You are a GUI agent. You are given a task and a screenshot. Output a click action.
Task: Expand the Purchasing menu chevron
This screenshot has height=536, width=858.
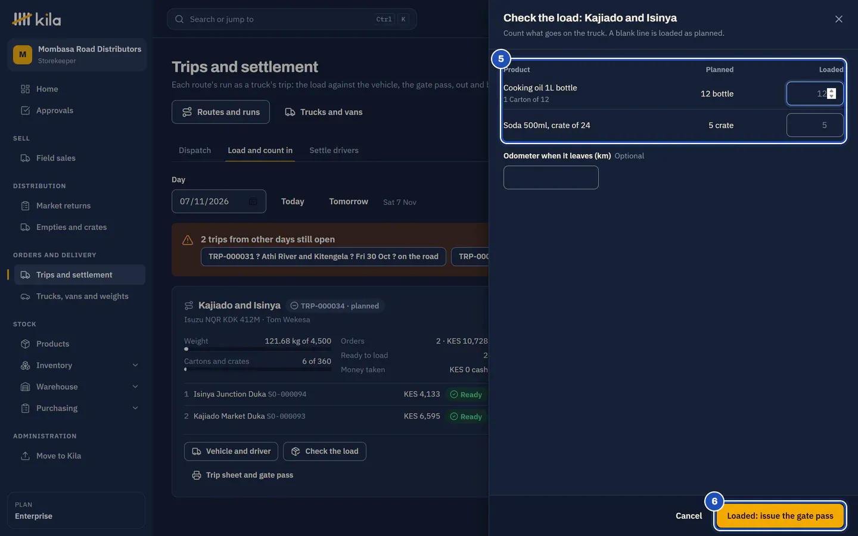[x=135, y=408]
